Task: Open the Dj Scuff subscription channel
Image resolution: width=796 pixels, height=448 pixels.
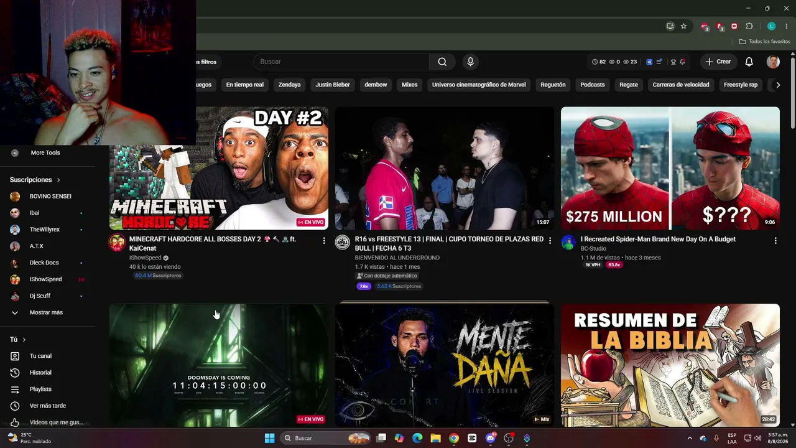Action: click(40, 296)
